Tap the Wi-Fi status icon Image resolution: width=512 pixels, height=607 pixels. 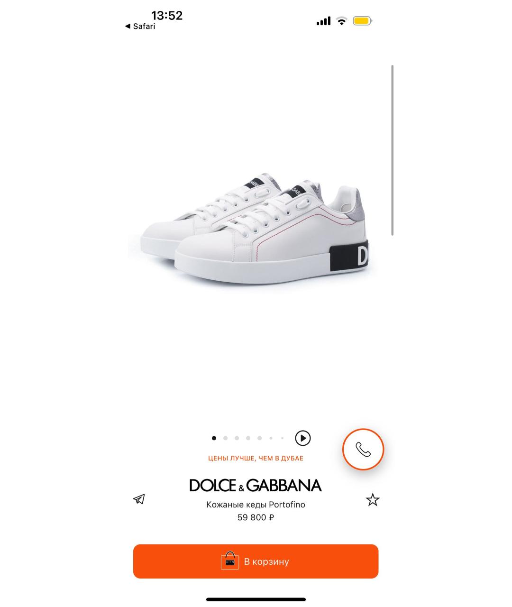click(x=341, y=21)
